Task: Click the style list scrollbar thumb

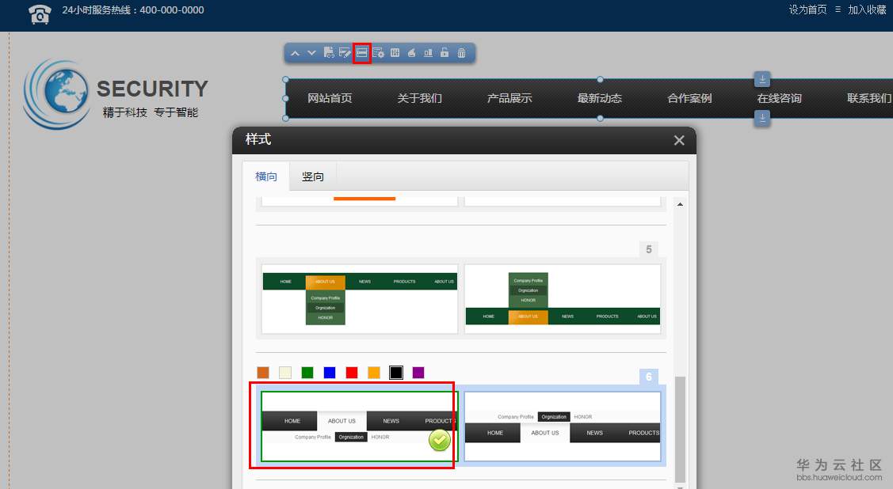Action: click(680, 430)
